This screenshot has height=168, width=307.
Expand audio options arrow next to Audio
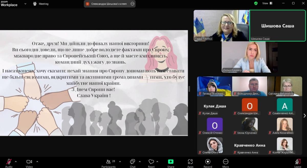16,162
